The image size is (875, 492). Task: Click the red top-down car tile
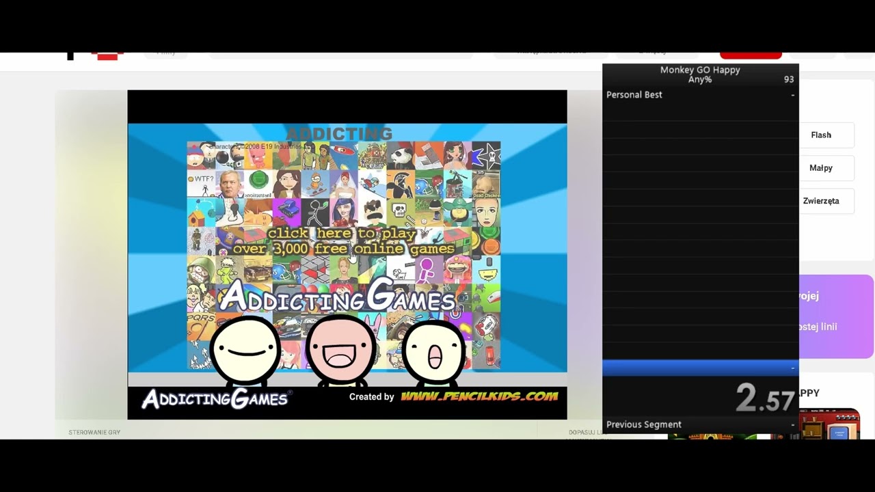click(487, 355)
